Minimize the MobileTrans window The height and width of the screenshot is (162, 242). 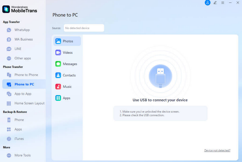(x=230, y=3)
